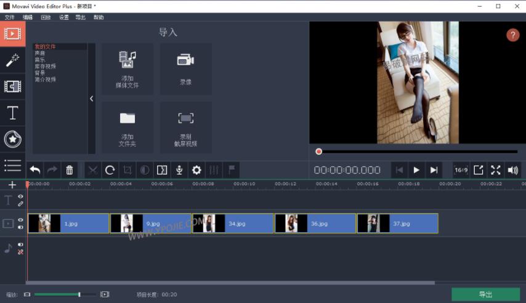
Task: Click the Redo arrow button
Action: coord(52,170)
